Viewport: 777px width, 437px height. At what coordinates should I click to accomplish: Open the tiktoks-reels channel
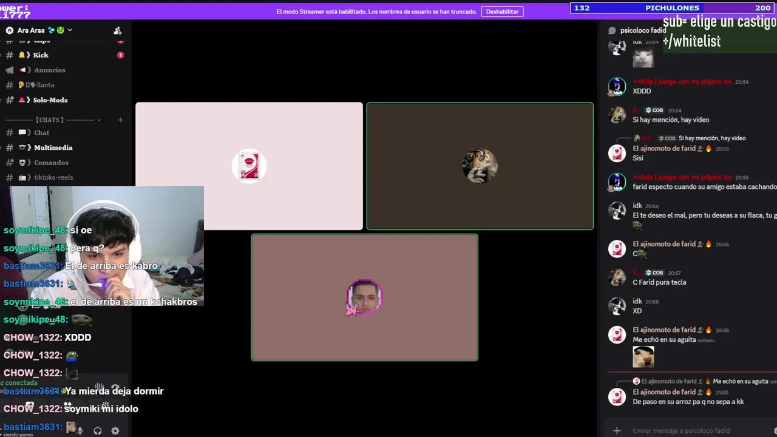[x=53, y=177]
